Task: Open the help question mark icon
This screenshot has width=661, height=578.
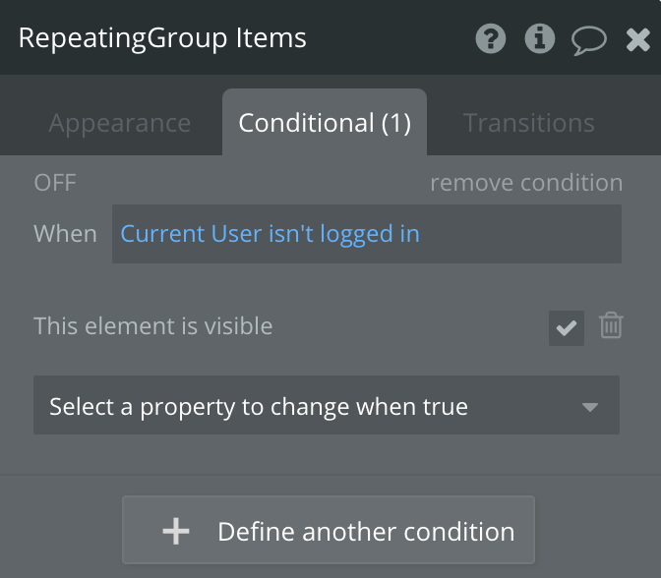Action: click(x=491, y=39)
